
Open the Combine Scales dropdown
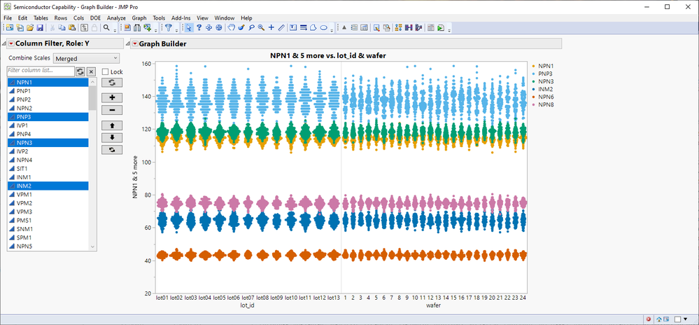tap(86, 59)
